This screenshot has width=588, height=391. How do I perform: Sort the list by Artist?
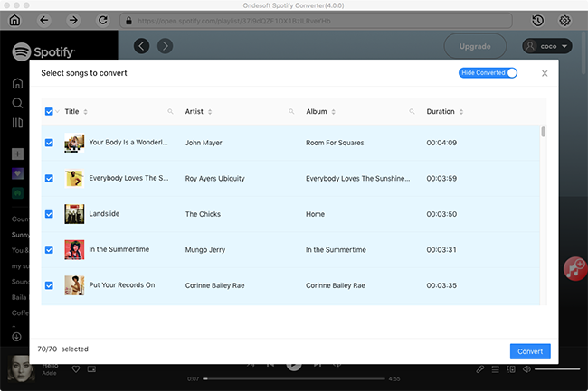pos(210,111)
